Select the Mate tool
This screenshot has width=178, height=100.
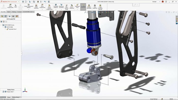(x=16, y=6)
